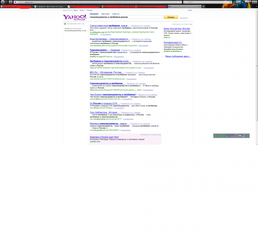Open sponsored link 'Холодильники LG'
The height and width of the screenshot is (236, 258).
173,42
